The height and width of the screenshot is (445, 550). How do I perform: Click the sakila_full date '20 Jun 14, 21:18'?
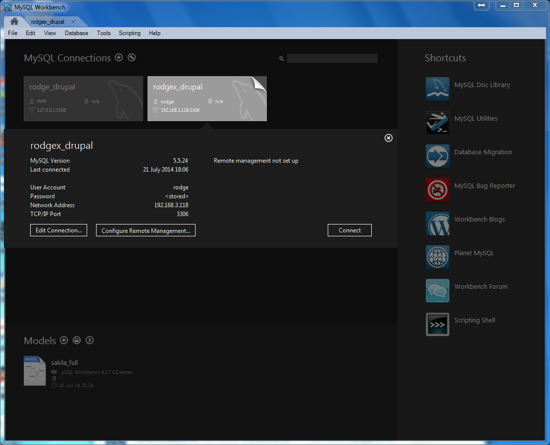click(x=76, y=386)
